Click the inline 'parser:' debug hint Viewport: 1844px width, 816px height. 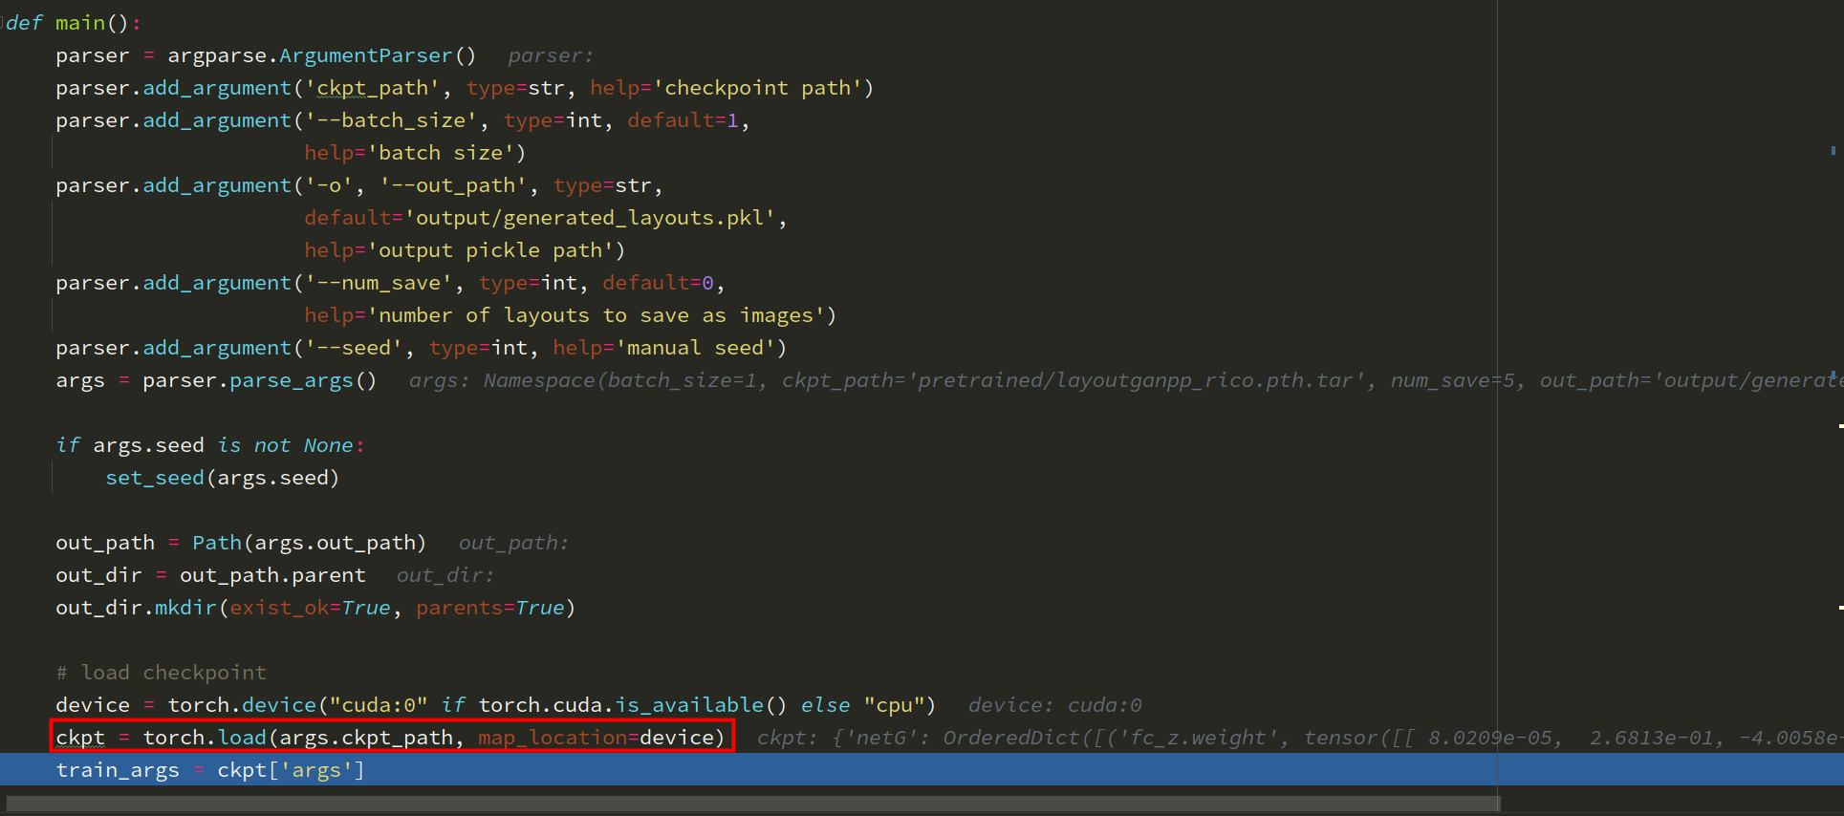(551, 55)
